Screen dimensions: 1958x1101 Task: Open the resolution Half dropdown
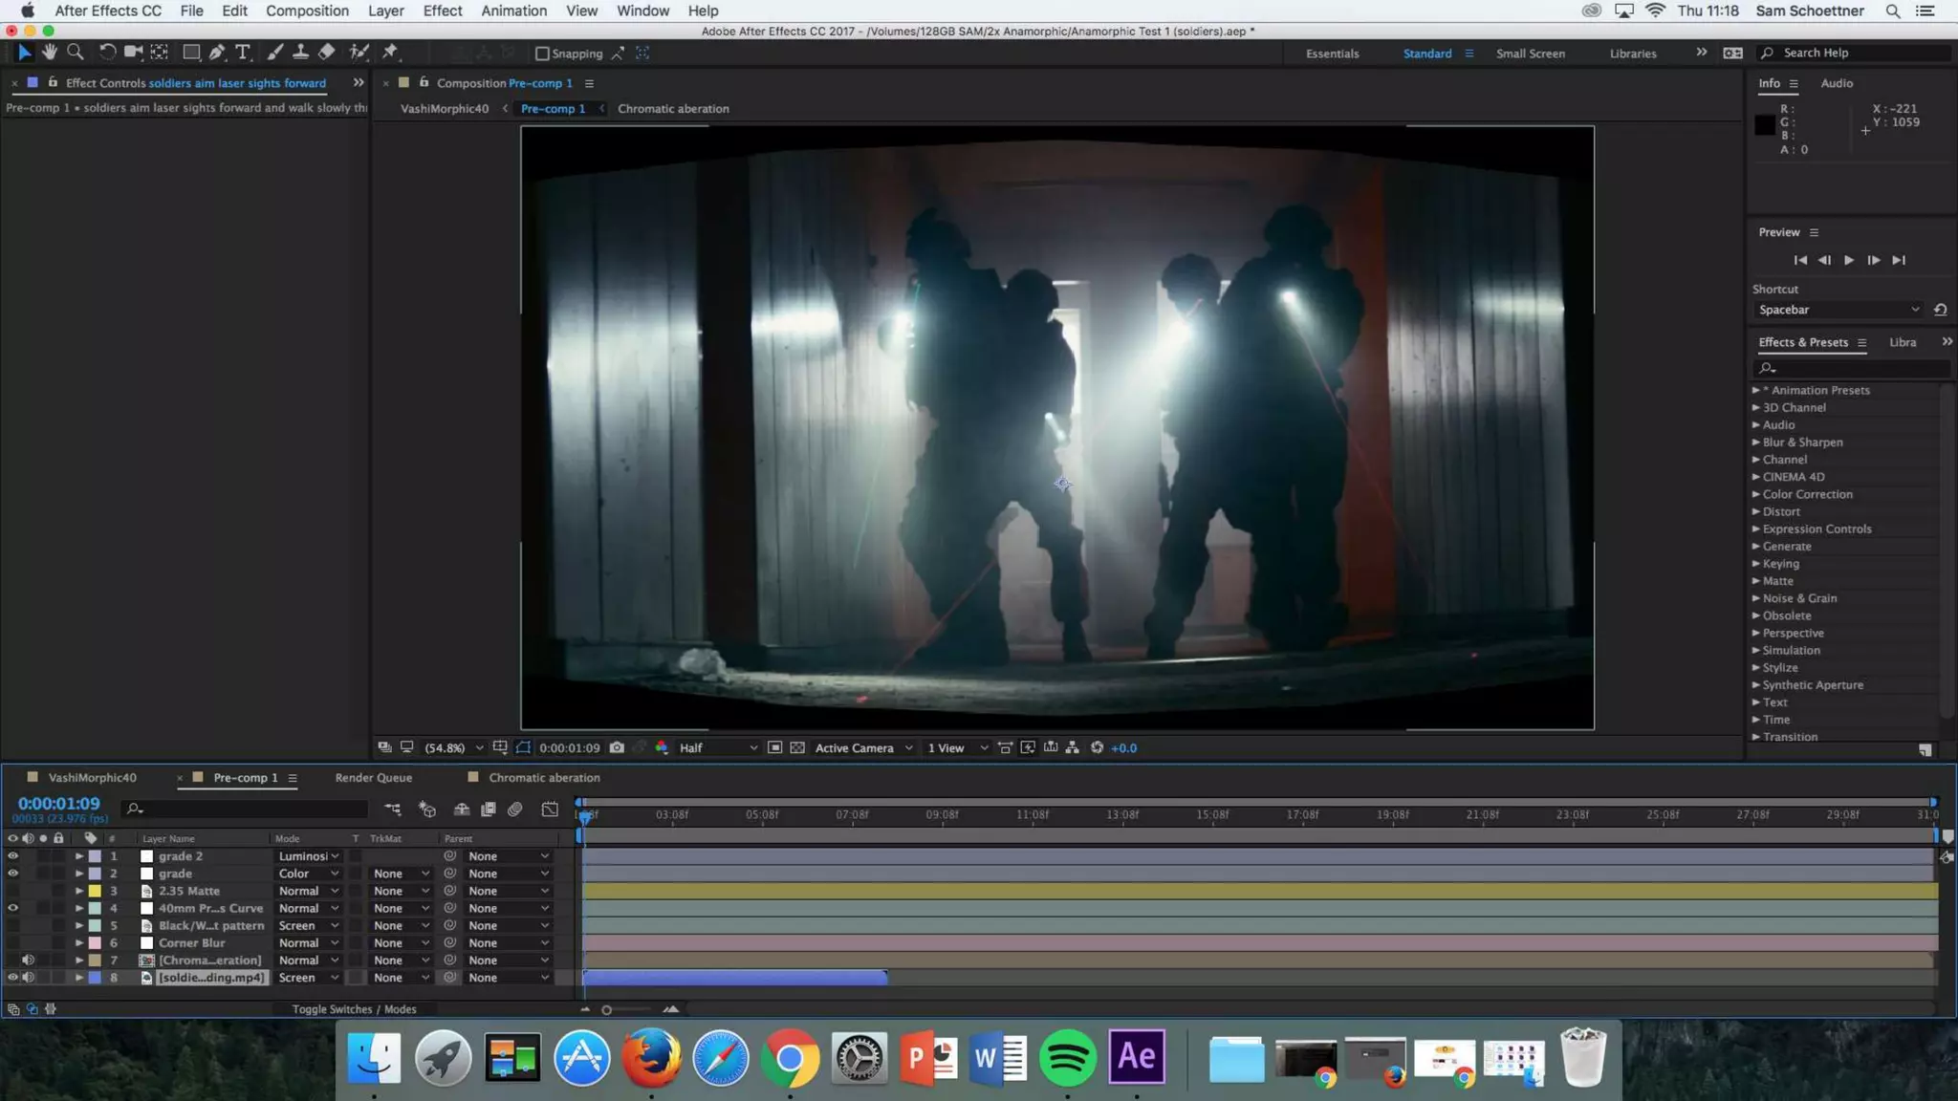click(717, 747)
